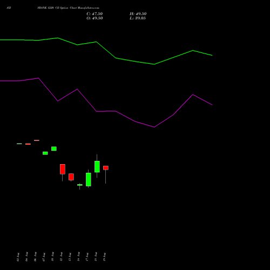270x270 pixels.
Task: Click the 17 Aug date label
Action: 87,257
